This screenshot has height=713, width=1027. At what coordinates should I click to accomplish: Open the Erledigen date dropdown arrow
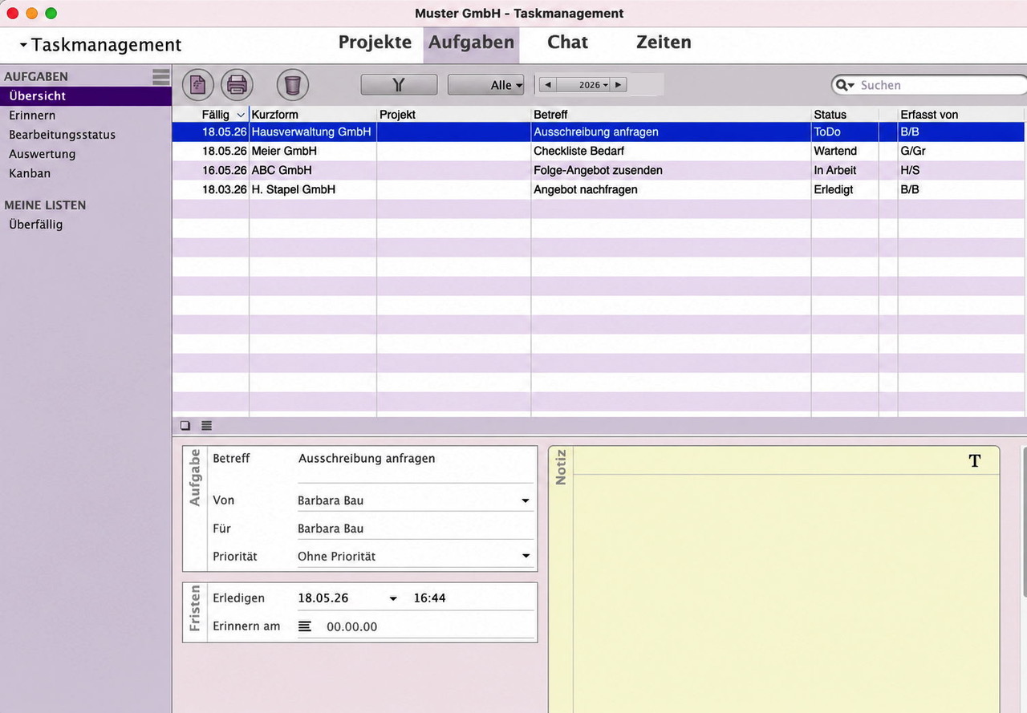coord(393,598)
